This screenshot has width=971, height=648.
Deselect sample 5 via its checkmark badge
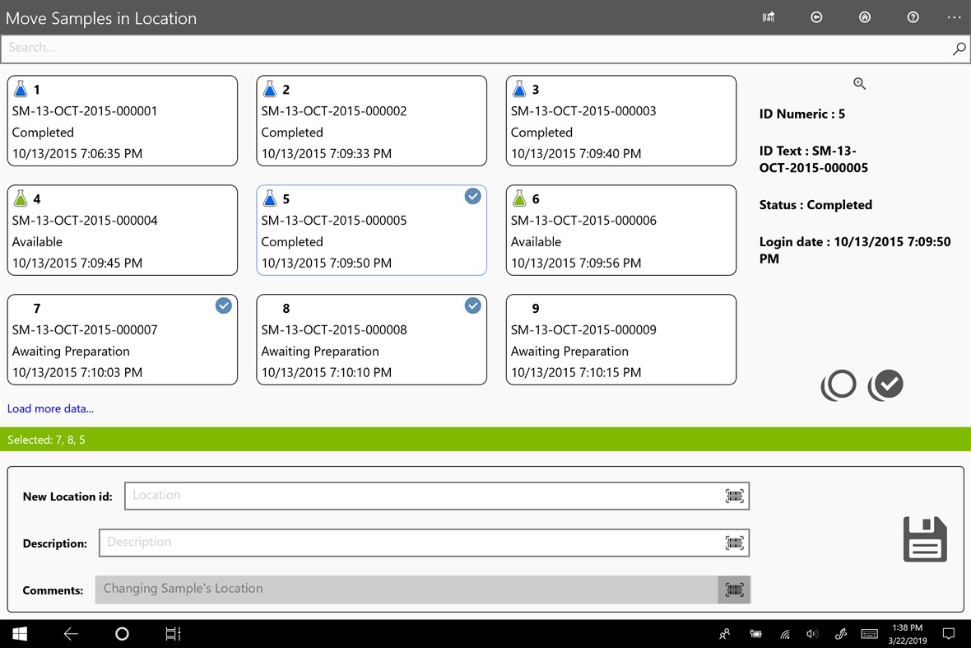(472, 196)
